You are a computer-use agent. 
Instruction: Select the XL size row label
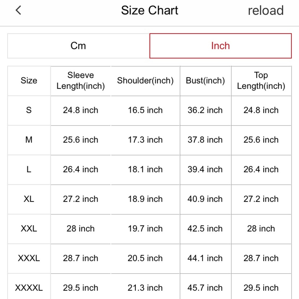(29, 199)
